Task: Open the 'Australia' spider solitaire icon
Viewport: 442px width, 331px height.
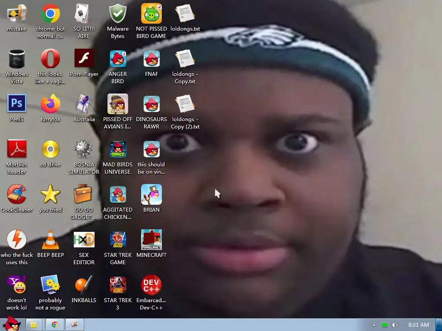Action: [84, 103]
